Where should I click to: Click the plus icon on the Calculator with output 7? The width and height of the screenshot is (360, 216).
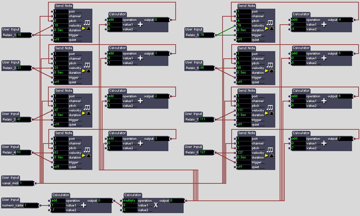[x=324, y=144]
